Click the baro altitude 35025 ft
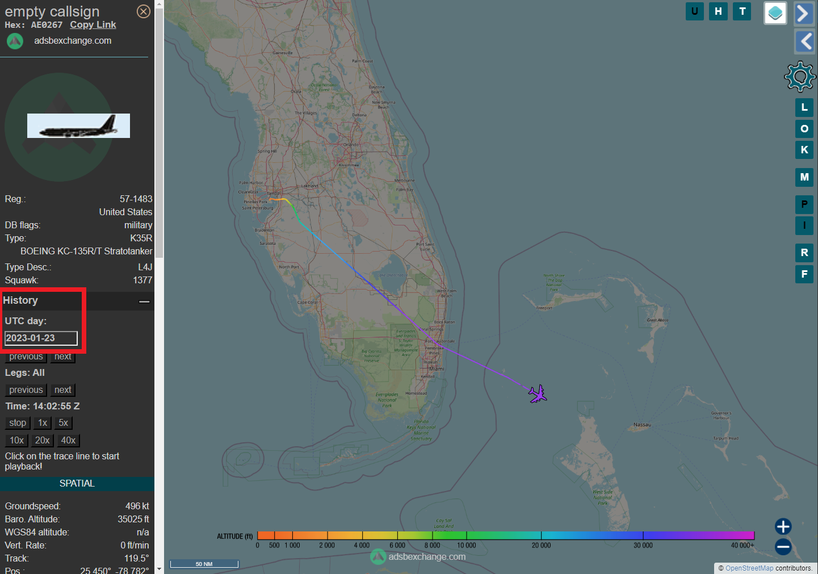The height and width of the screenshot is (574, 818). (x=133, y=519)
